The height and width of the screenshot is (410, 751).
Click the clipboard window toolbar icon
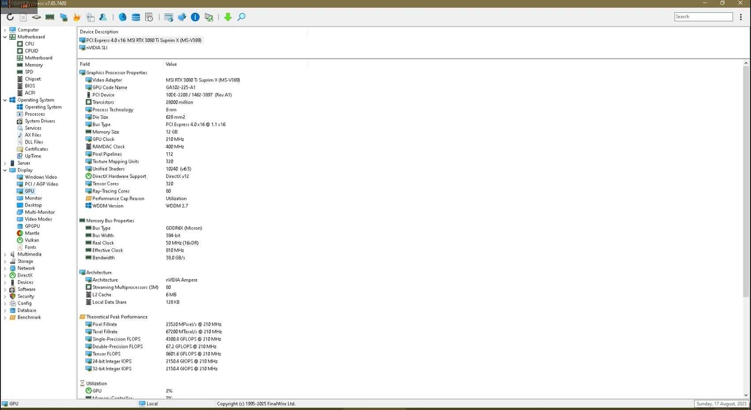tap(90, 17)
